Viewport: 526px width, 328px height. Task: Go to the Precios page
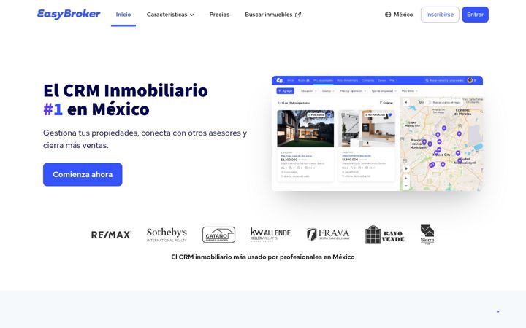[x=219, y=15]
